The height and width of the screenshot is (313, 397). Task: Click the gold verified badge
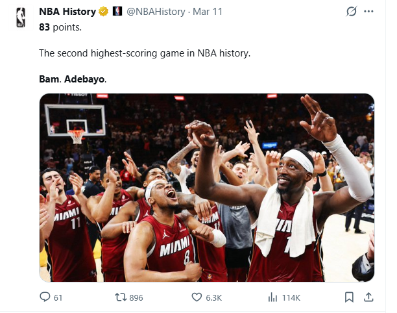(x=102, y=12)
